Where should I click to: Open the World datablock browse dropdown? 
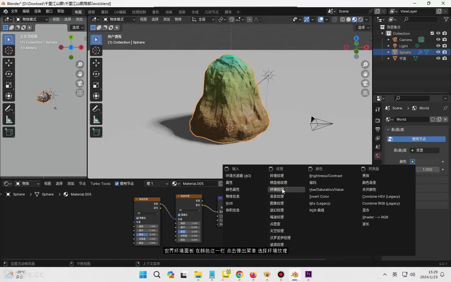pos(390,119)
